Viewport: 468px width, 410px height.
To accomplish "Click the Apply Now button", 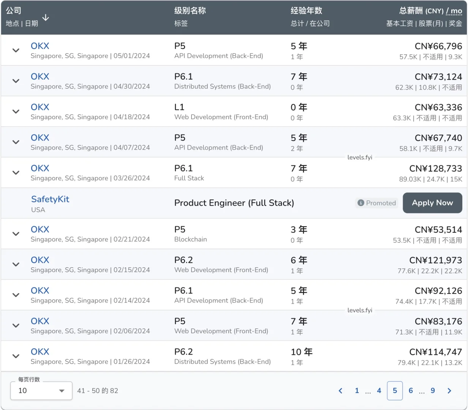I will tap(432, 203).
